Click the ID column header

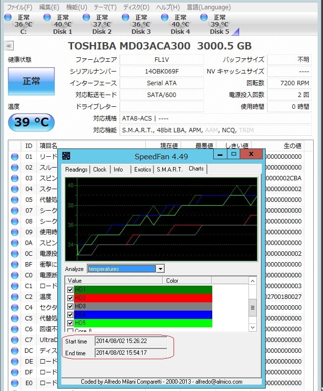click(x=29, y=146)
